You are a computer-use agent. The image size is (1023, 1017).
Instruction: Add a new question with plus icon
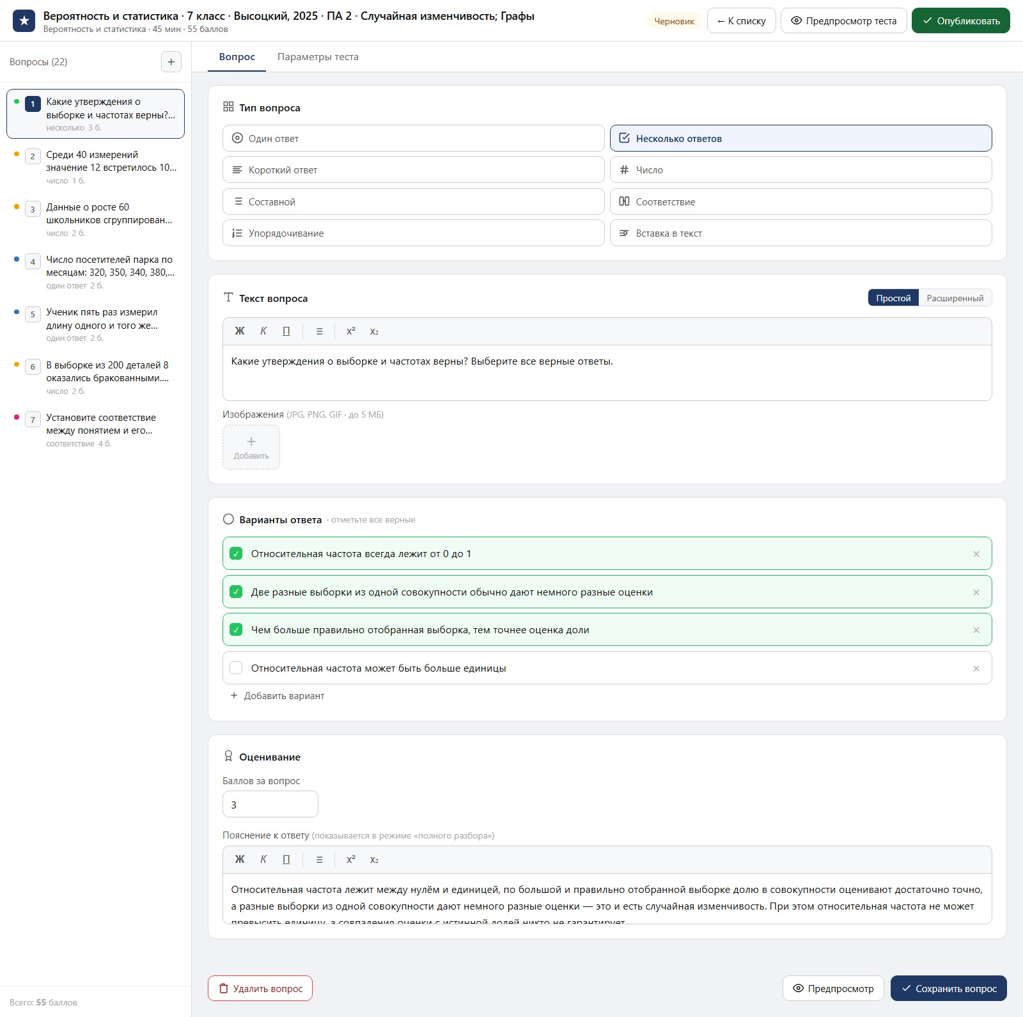tap(171, 62)
